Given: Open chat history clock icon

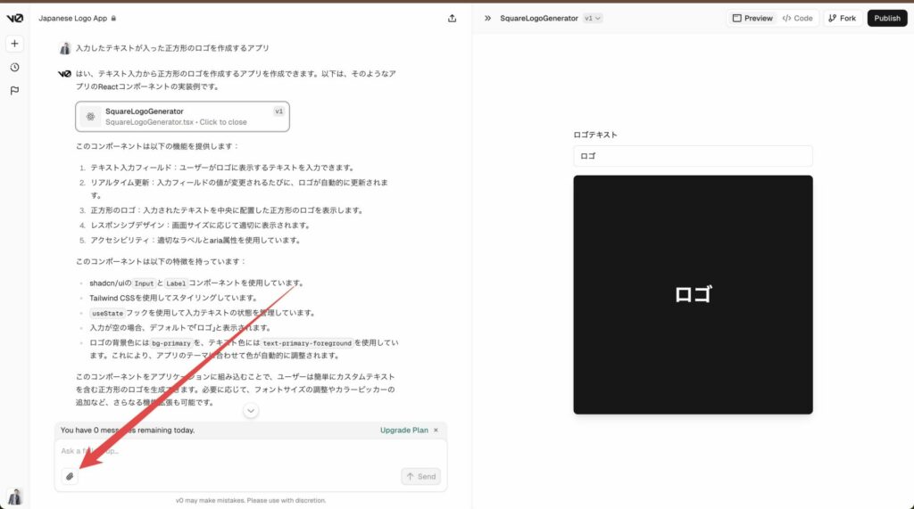Looking at the screenshot, I should [x=14, y=68].
